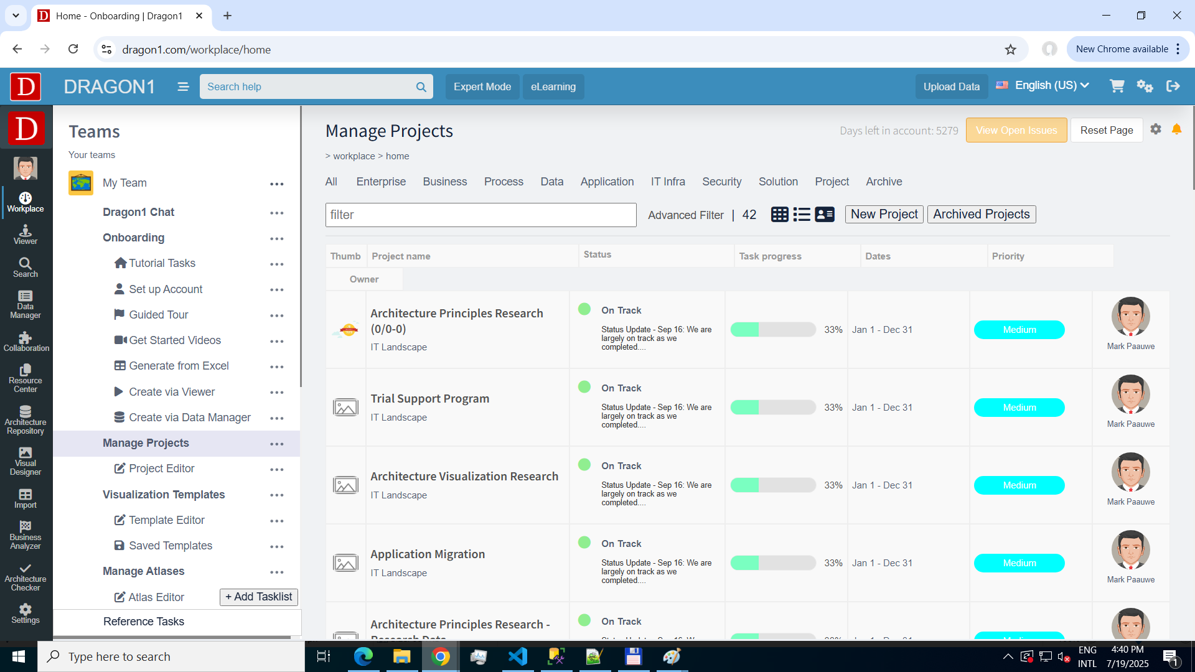Click the Search help input field

[309, 86]
